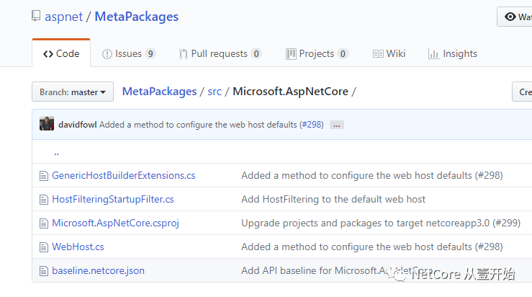The image size is (532, 297).
Task: Click file icon next to GenericHostBuilderExtensions.cs
Action: (43, 175)
